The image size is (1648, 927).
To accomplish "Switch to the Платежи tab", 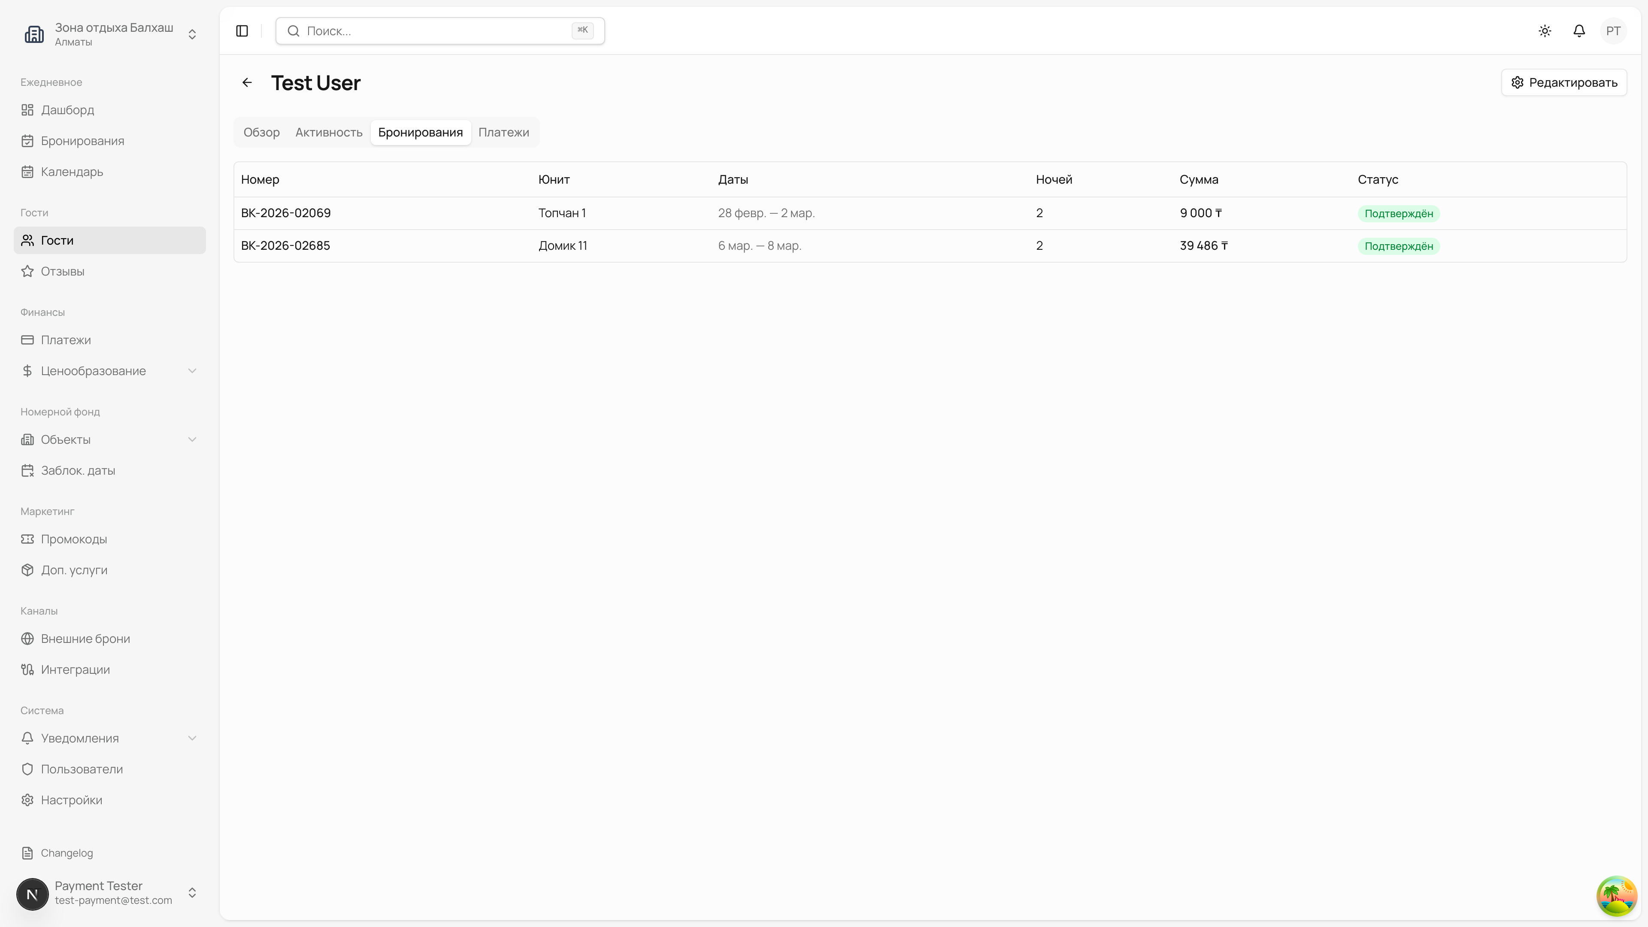I will pos(503,133).
